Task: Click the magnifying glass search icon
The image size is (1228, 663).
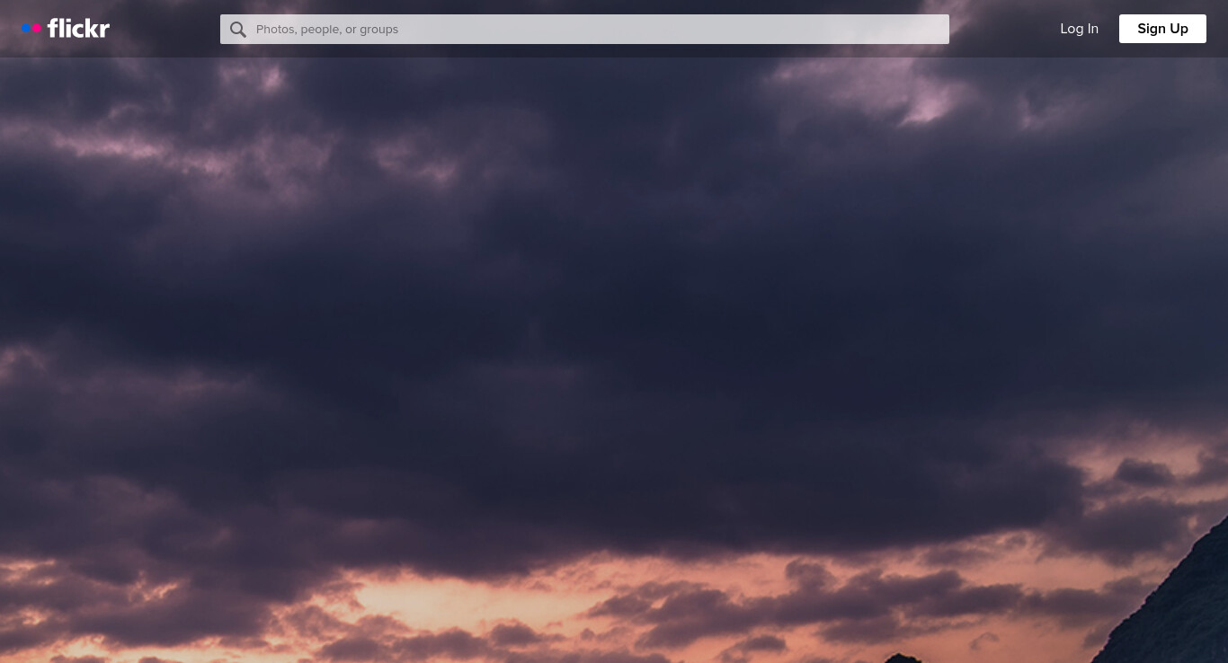Action: pos(238,30)
